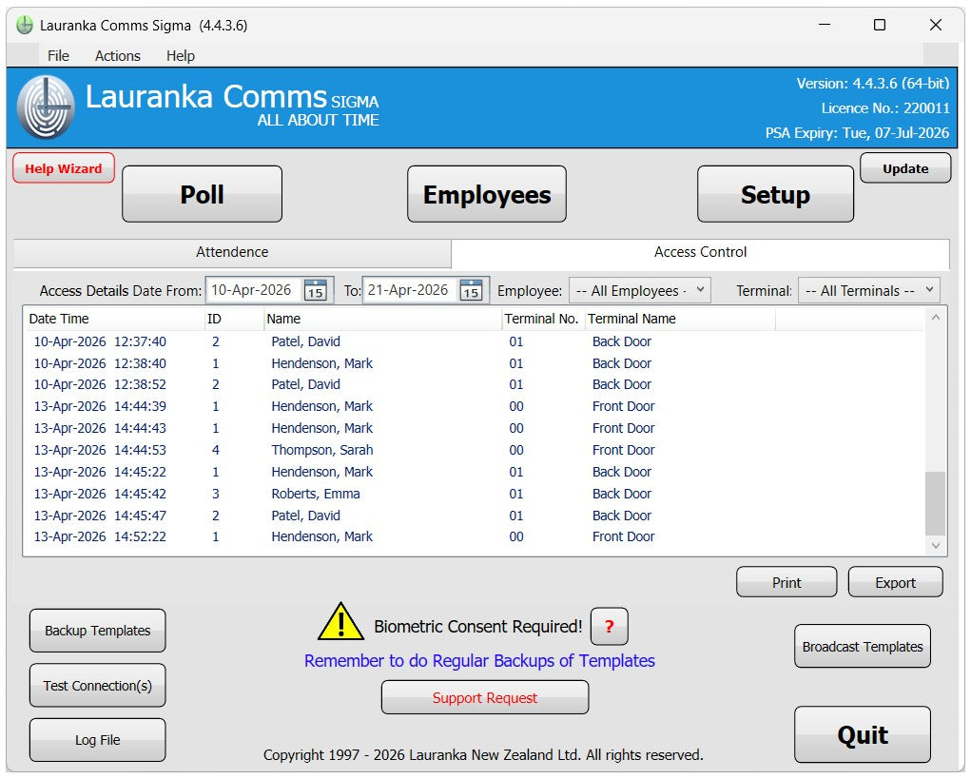The width and height of the screenshot is (971, 779).
Task: Open the To date calendar picker icon
Action: [x=471, y=290]
